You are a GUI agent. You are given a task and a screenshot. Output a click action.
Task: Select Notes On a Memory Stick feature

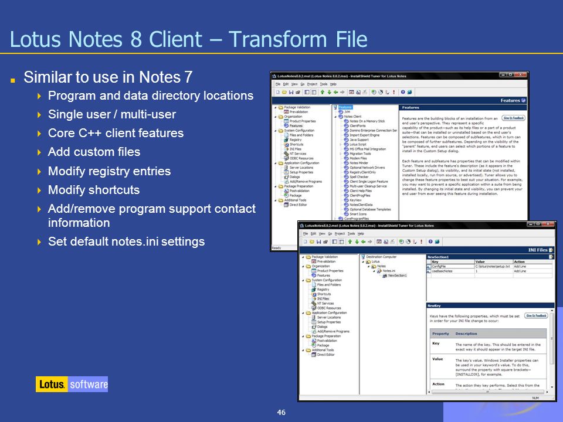pyautogui.click(x=367, y=121)
